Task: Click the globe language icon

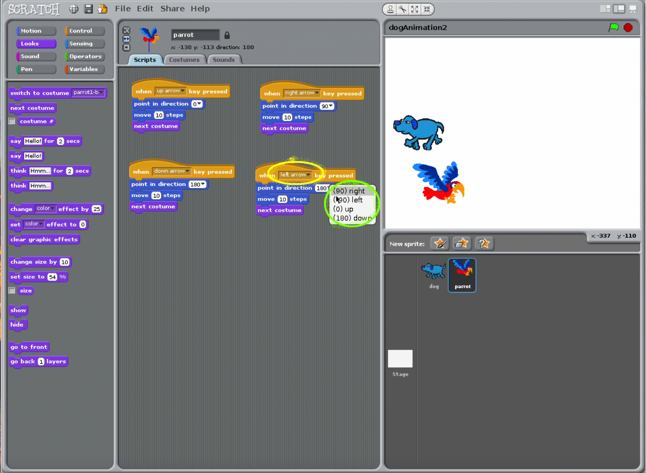Action: (x=74, y=9)
